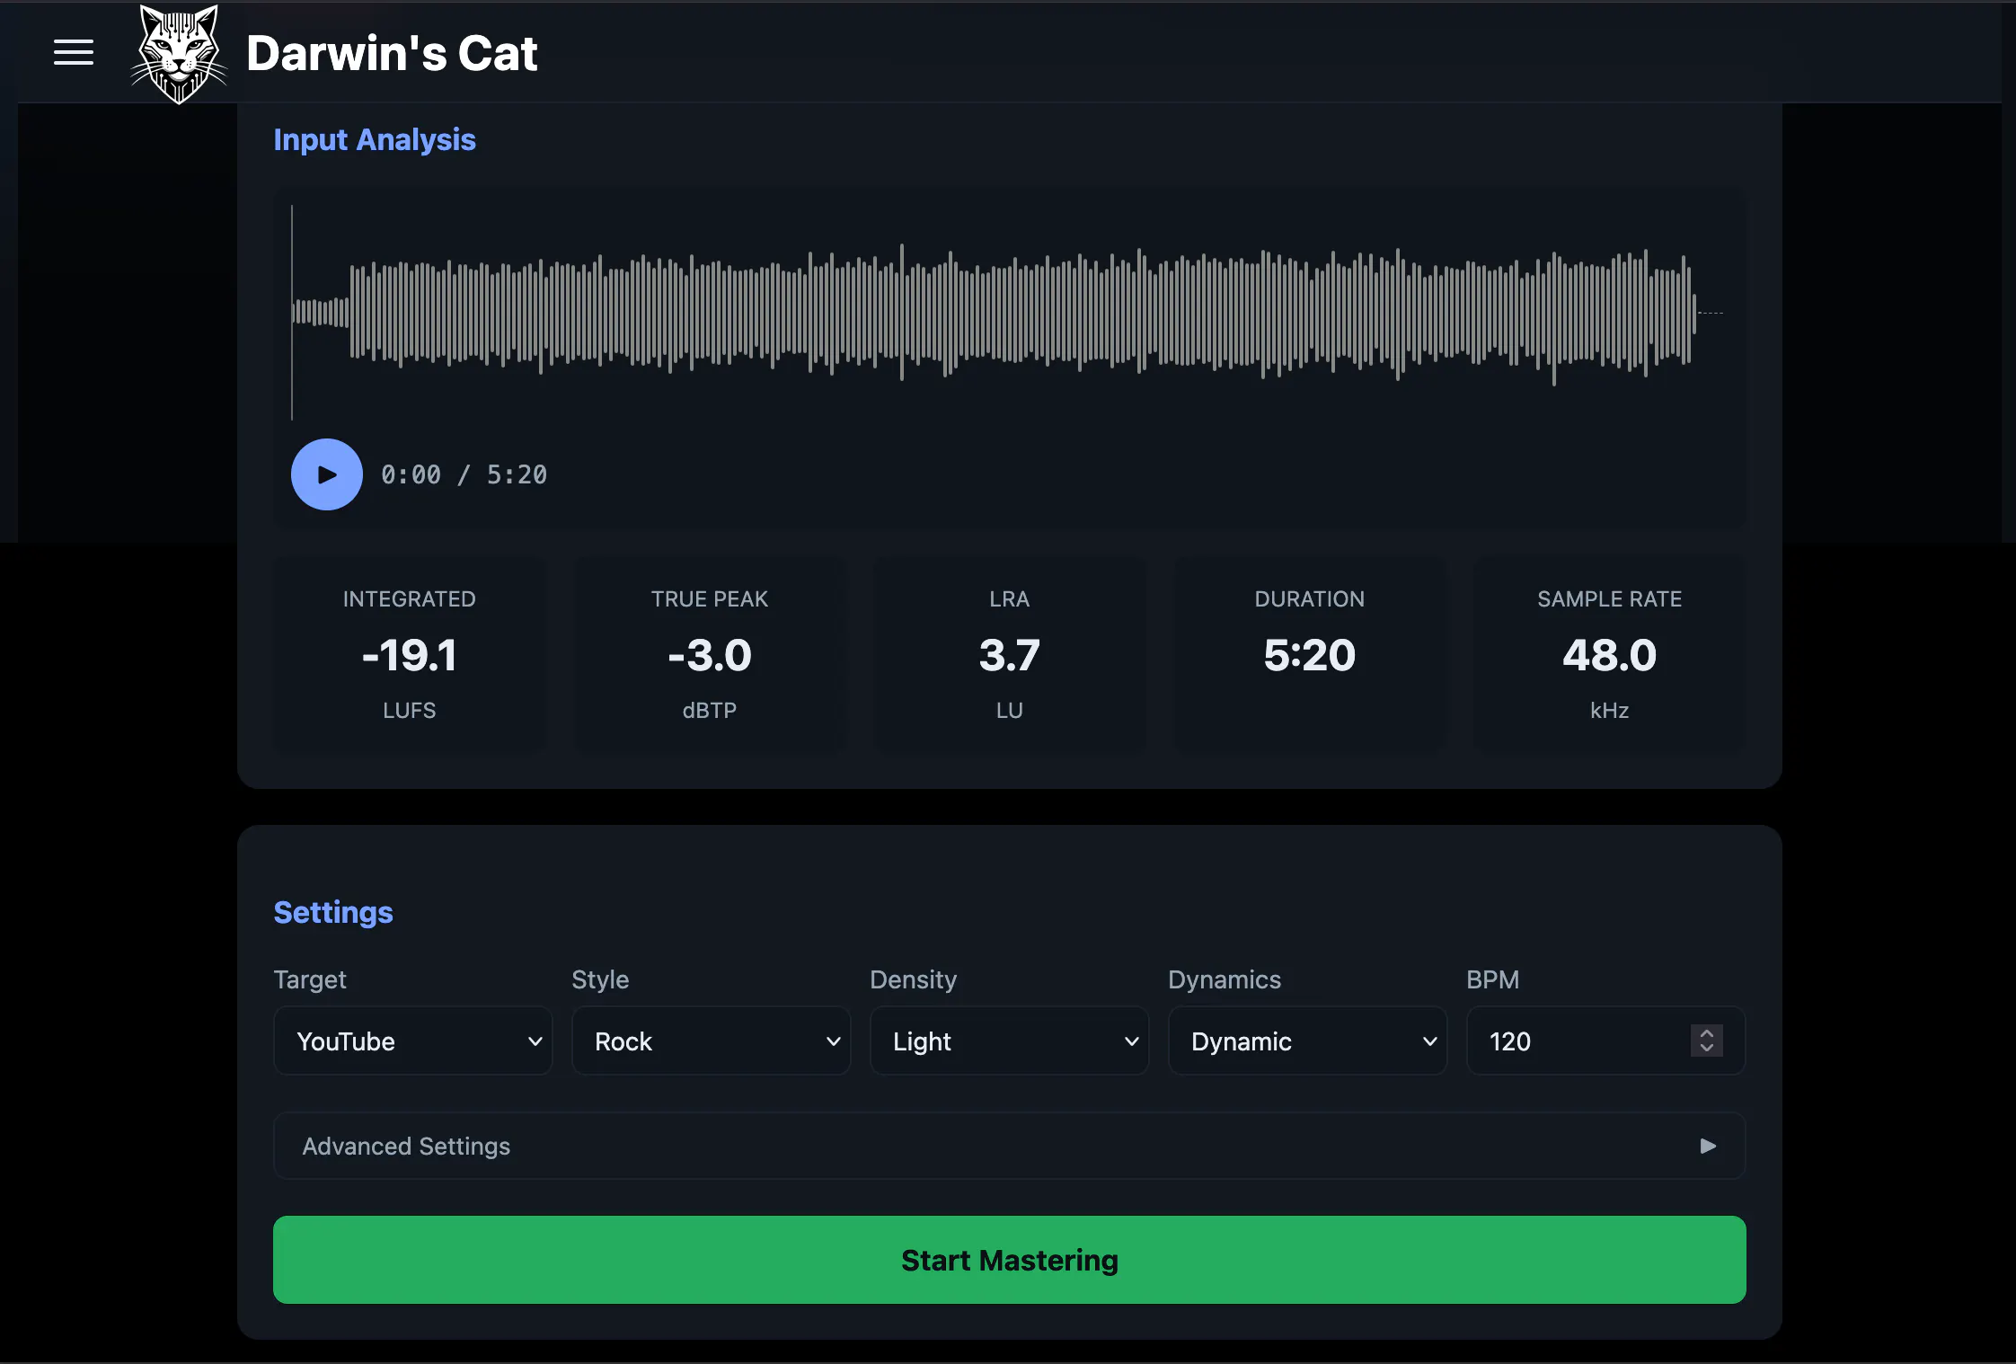Image resolution: width=2016 pixels, height=1364 pixels.
Task: Open the Density dropdown
Action: pos(1010,1041)
